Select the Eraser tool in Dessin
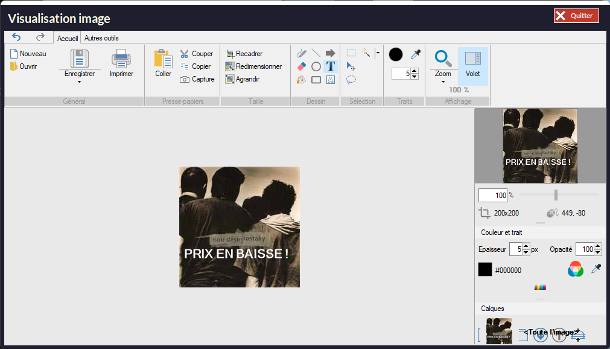This screenshot has width=610, height=349. [302, 66]
